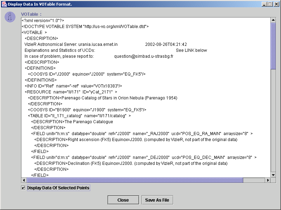Uncheck Display Data Of Selected Points checkbox
281x210 pixels.
(x=23, y=188)
